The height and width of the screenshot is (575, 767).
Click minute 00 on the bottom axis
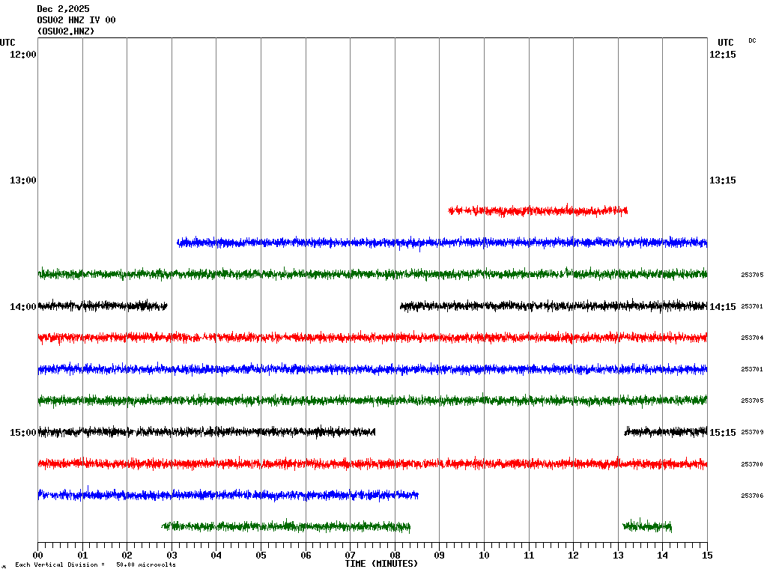pyautogui.click(x=37, y=556)
